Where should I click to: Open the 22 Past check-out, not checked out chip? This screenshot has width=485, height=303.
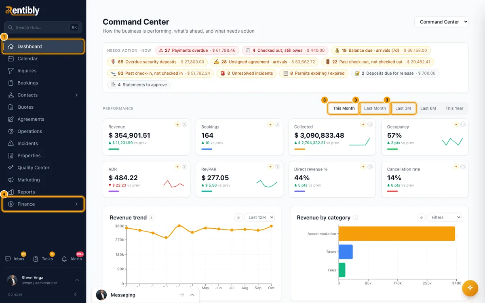pos(377,62)
